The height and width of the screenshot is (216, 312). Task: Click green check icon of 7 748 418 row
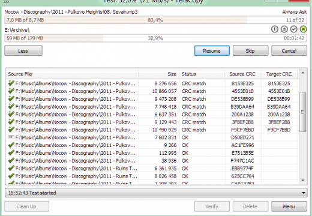coord(11,106)
